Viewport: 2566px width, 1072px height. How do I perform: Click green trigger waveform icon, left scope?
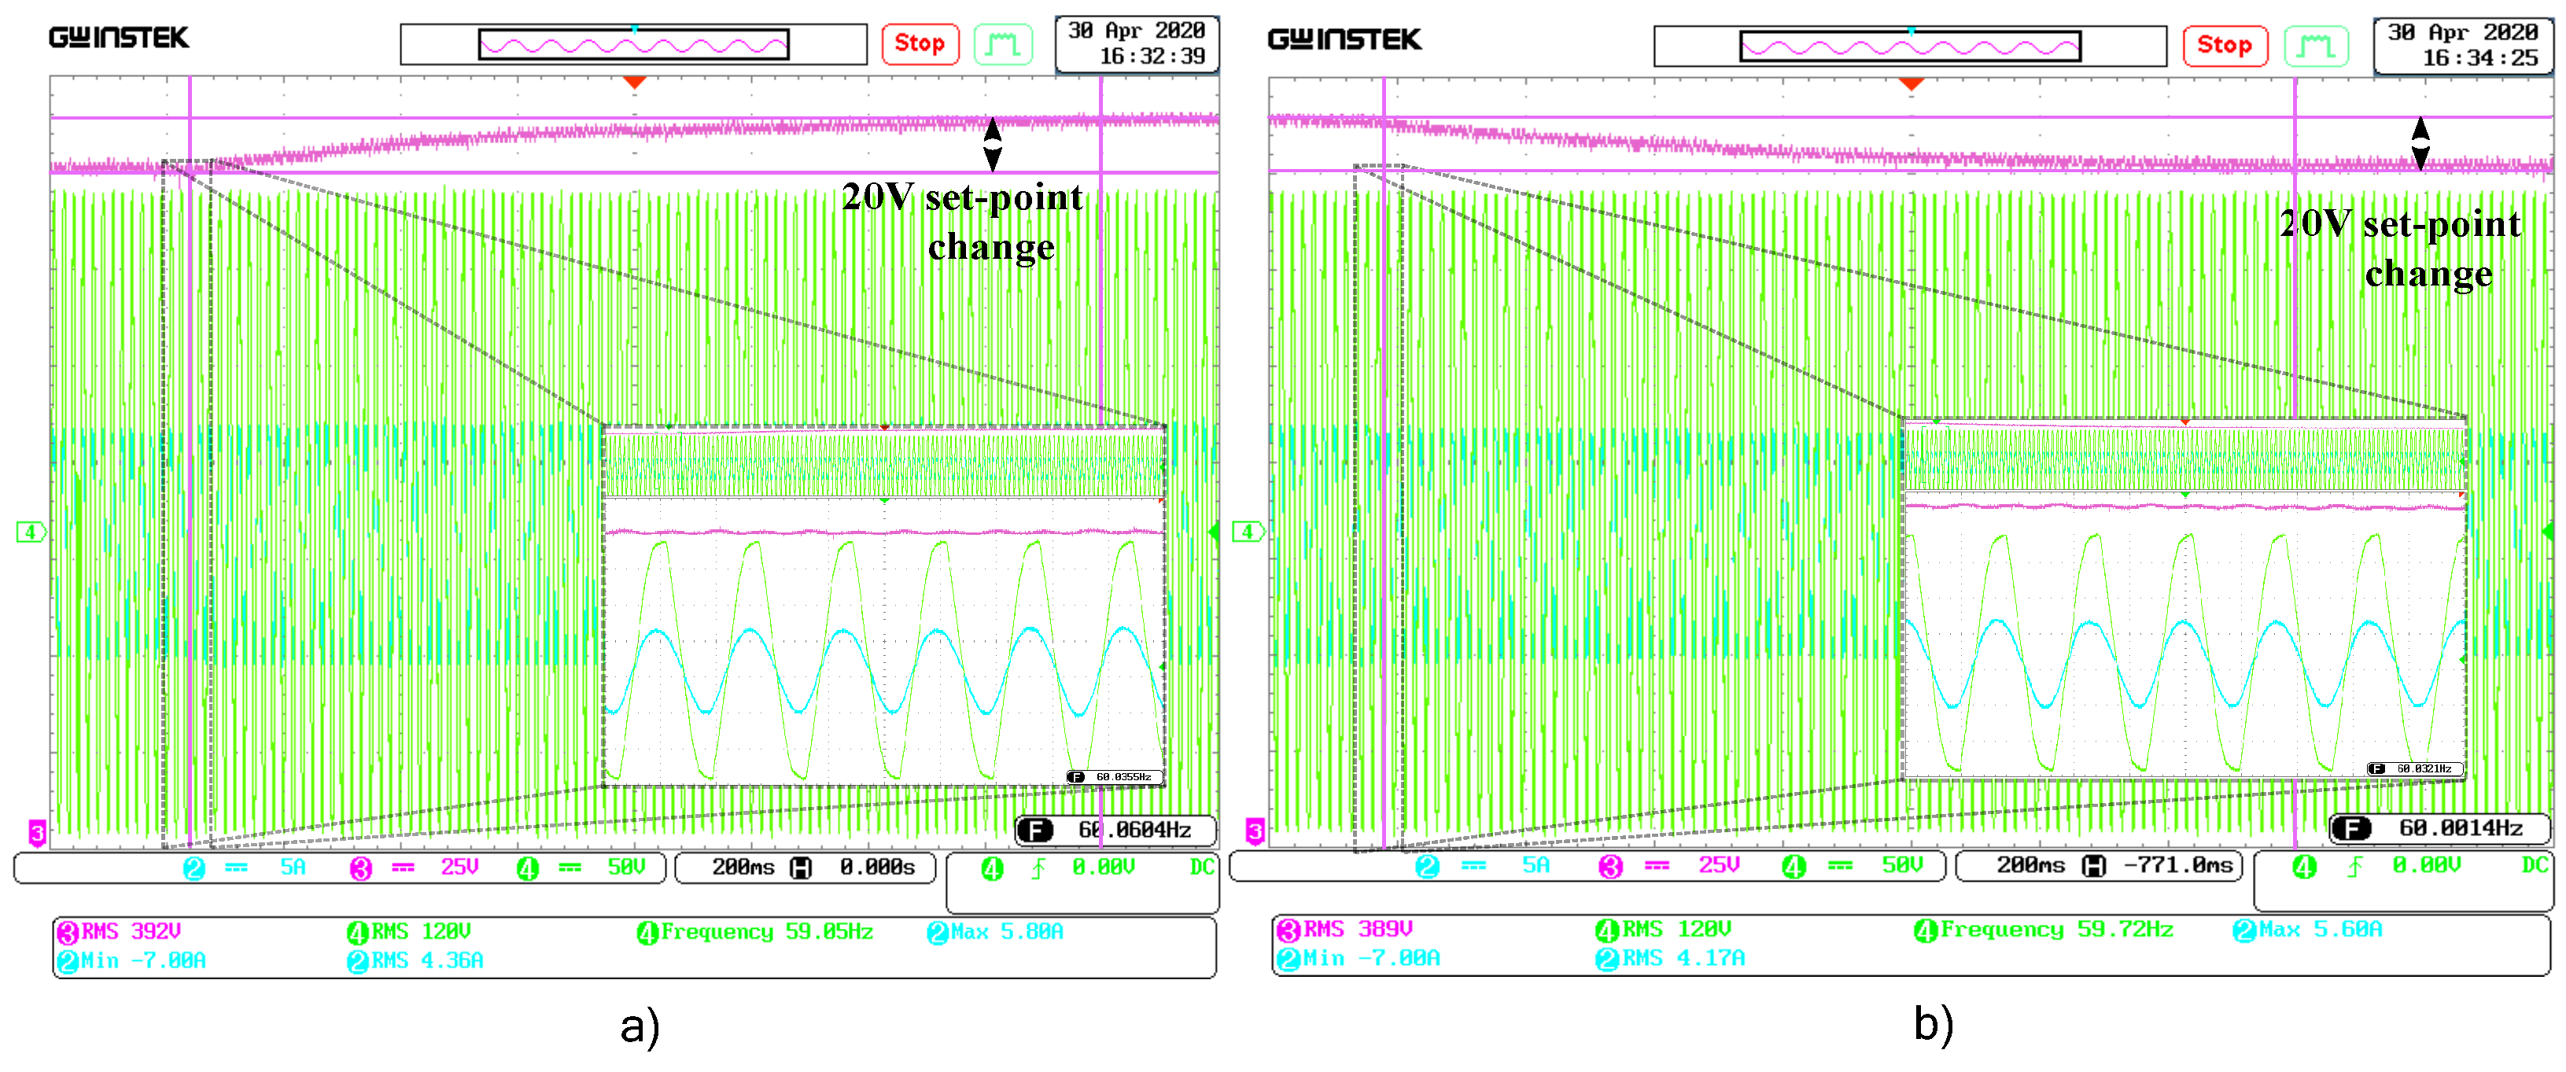(1001, 45)
